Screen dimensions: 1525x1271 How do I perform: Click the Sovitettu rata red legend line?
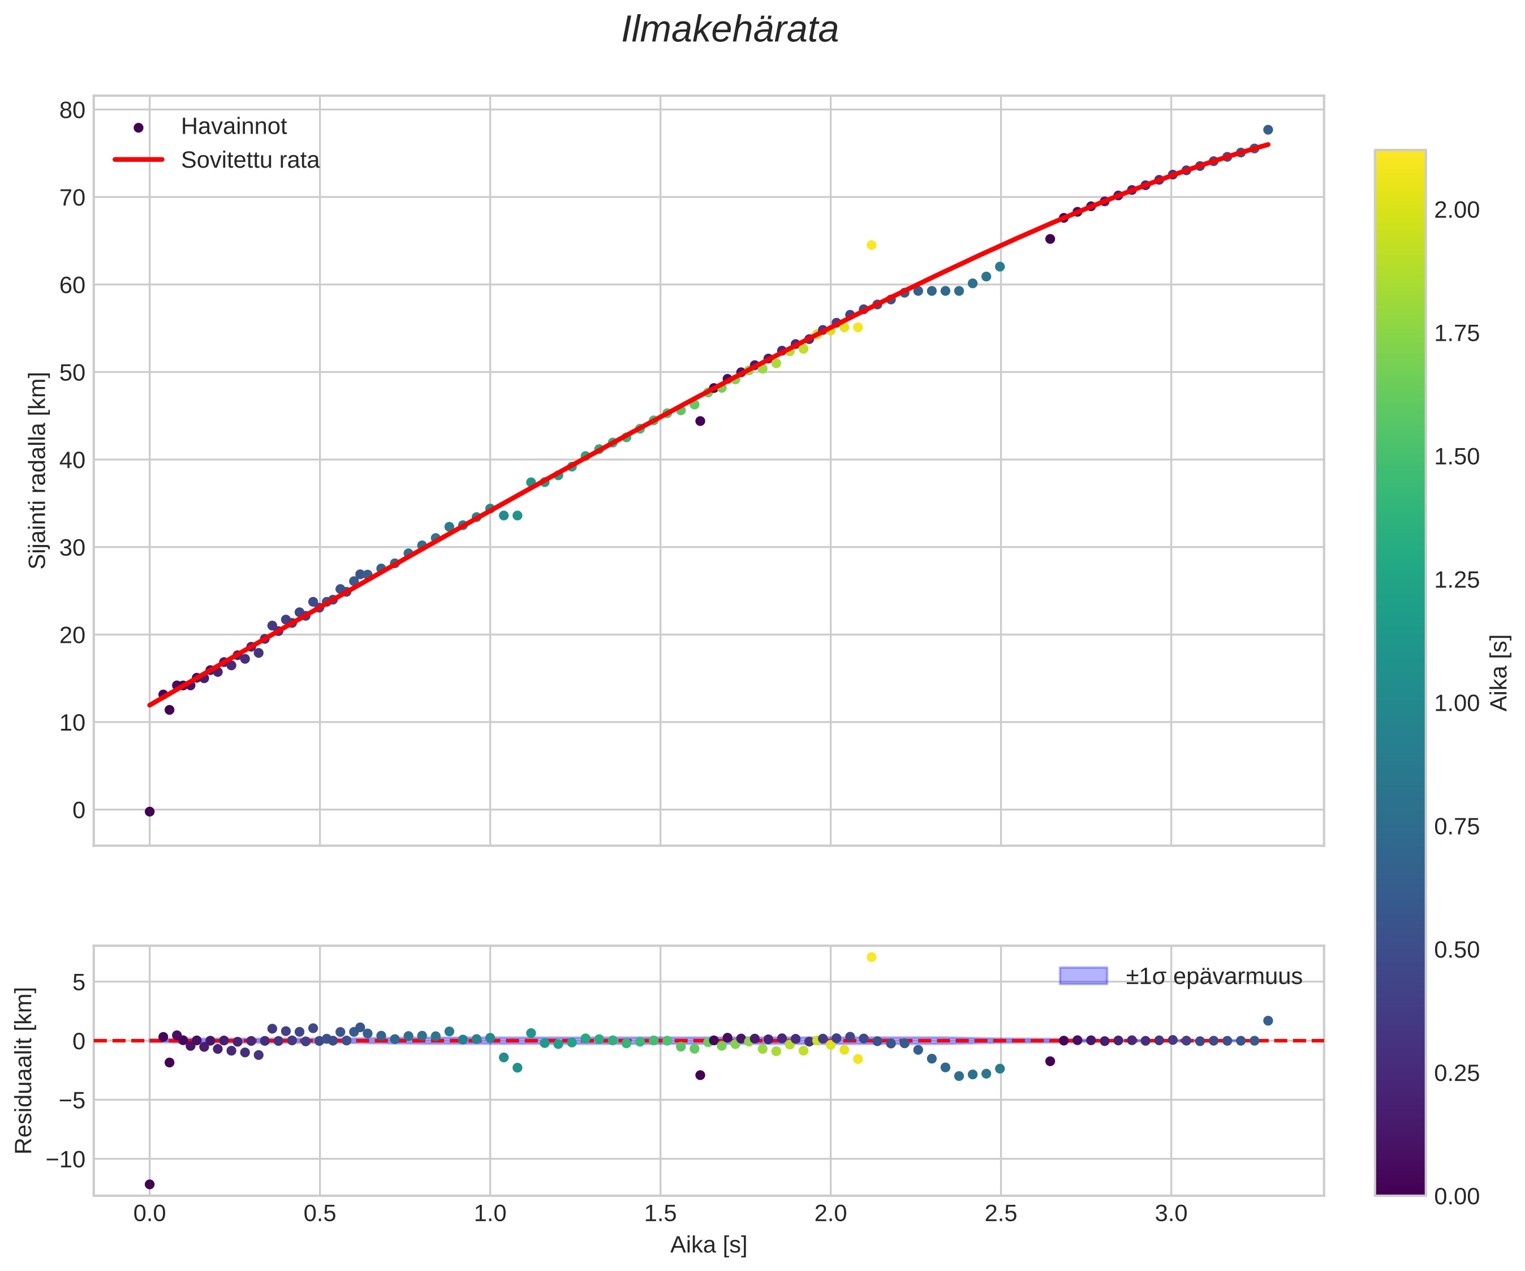(139, 160)
